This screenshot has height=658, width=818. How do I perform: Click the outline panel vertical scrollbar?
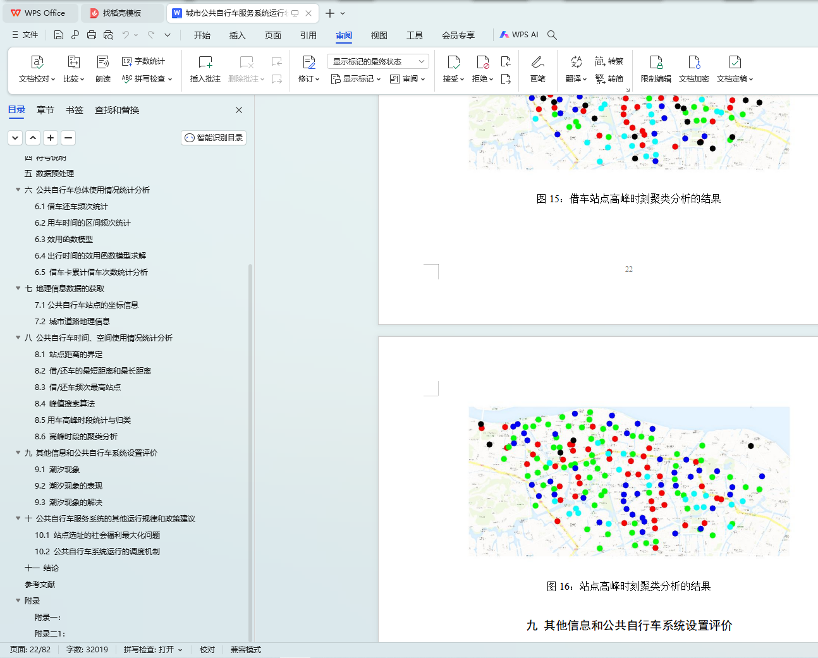[x=250, y=453]
